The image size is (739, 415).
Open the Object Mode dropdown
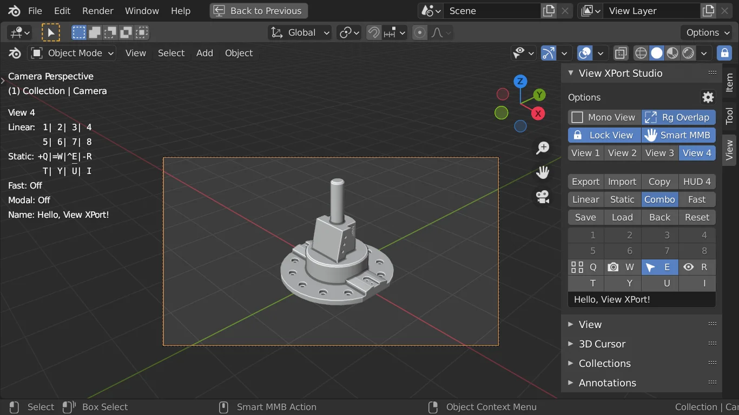click(x=71, y=53)
